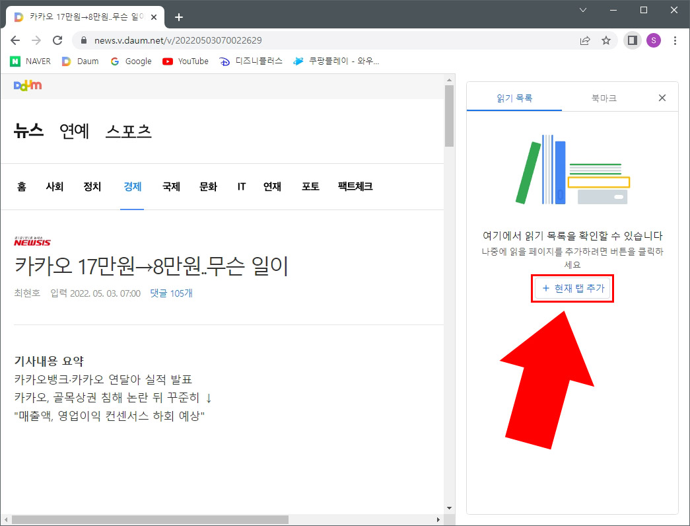This screenshot has height=526, width=690.
Task: Reload the page
Action: tap(58, 40)
